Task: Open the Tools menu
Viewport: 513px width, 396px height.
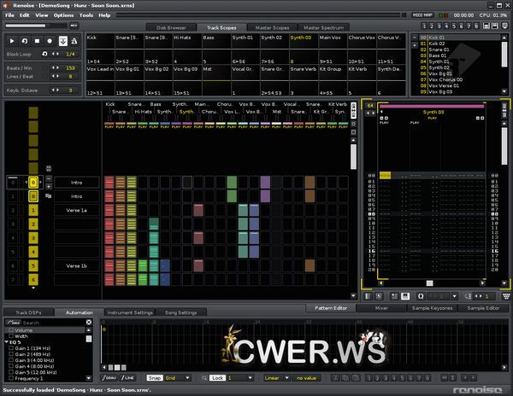Action: (x=86, y=15)
